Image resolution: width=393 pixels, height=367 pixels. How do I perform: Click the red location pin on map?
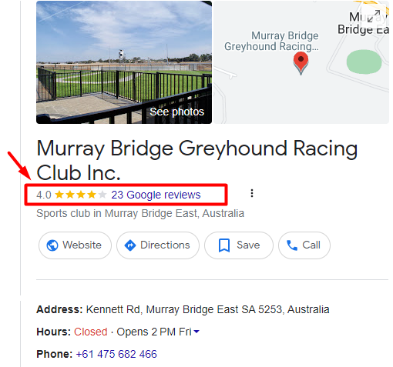(x=301, y=63)
